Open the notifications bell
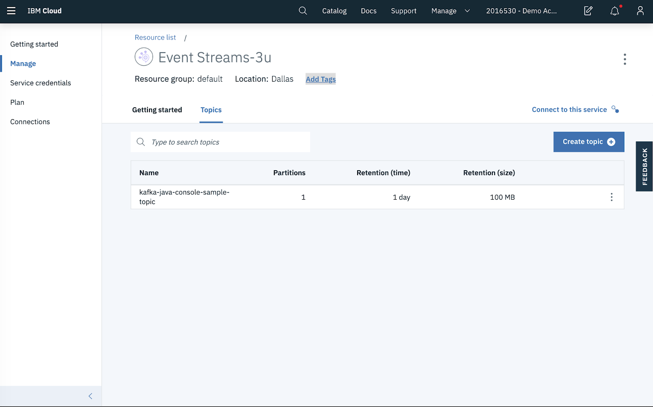This screenshot has height=407, width=653. (x=615, y=11)
